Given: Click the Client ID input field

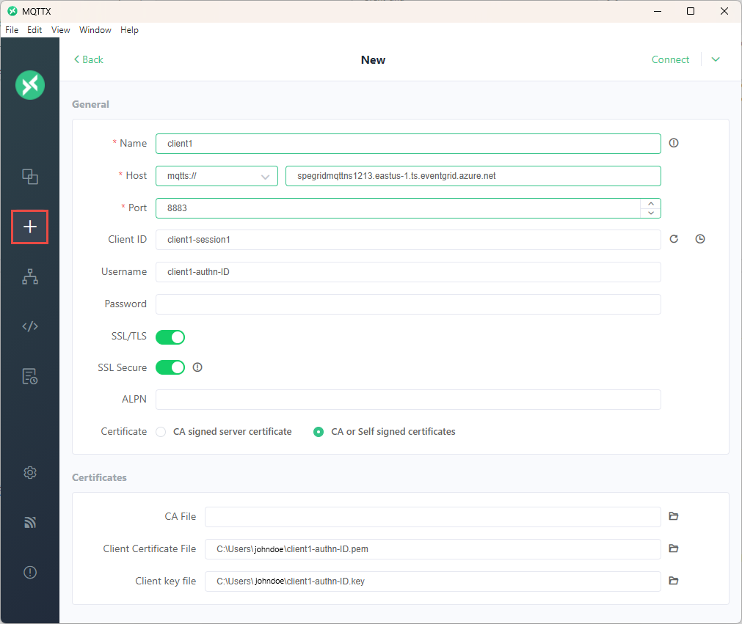Looking at the screenshot, I should (408, 240).
